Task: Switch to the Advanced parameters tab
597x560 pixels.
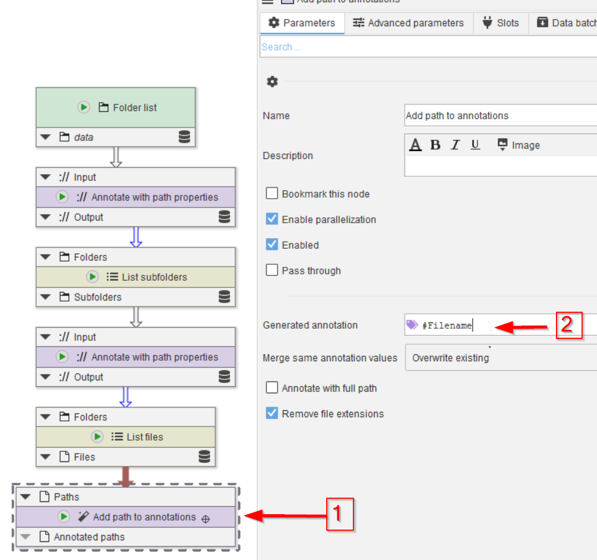Action: click(409, 23)
